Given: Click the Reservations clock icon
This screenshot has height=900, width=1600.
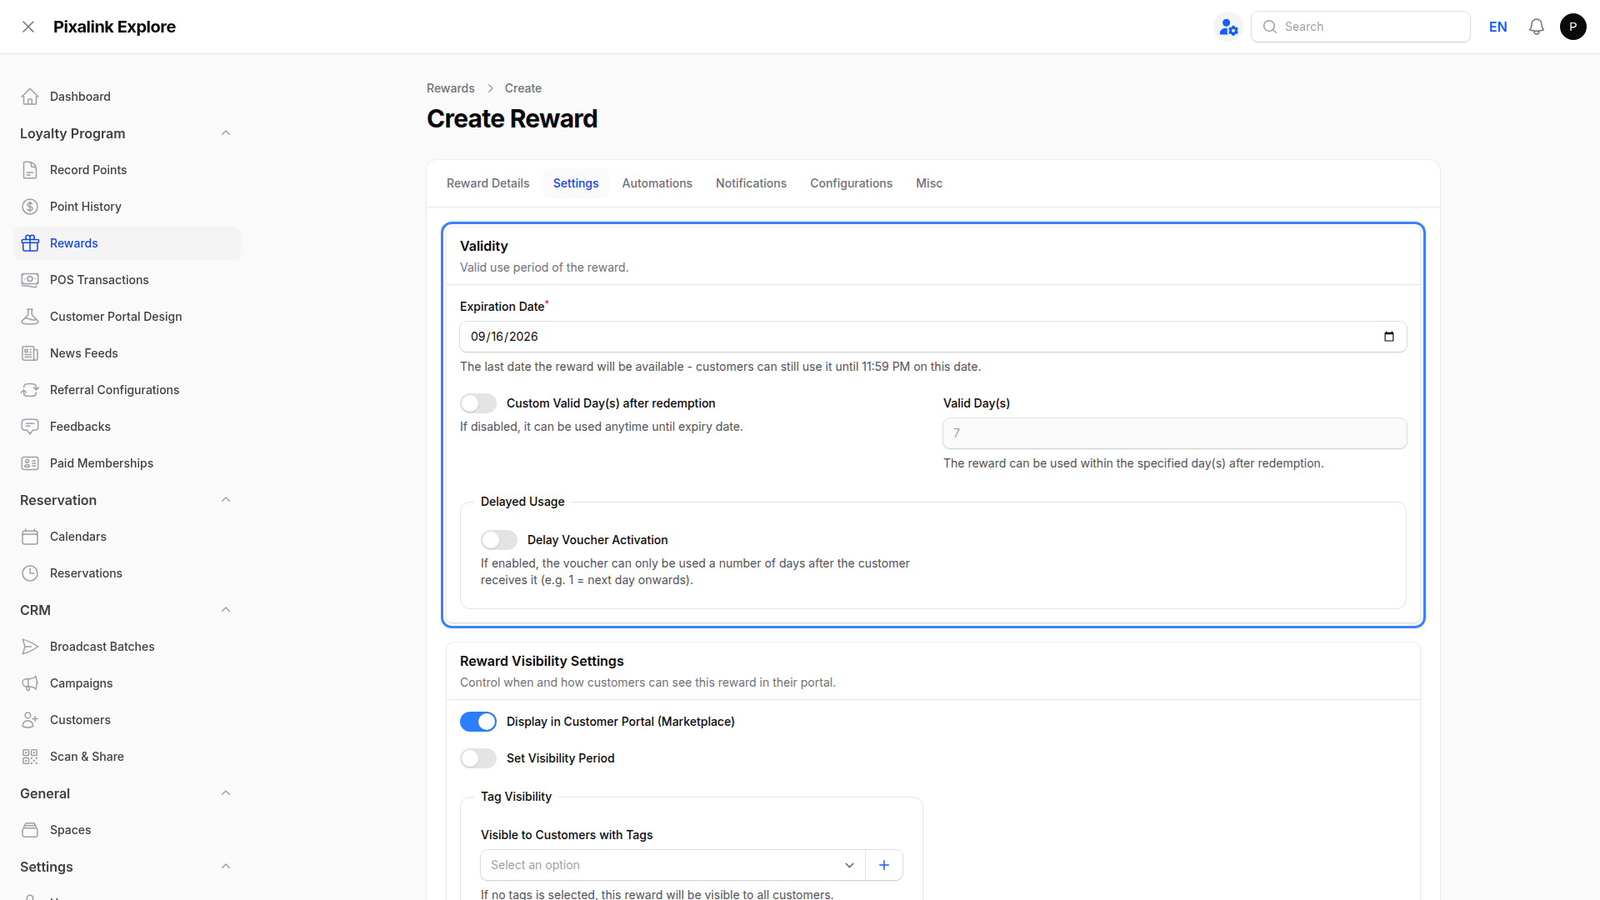Looking at the screenshot, I should (30, 573).
